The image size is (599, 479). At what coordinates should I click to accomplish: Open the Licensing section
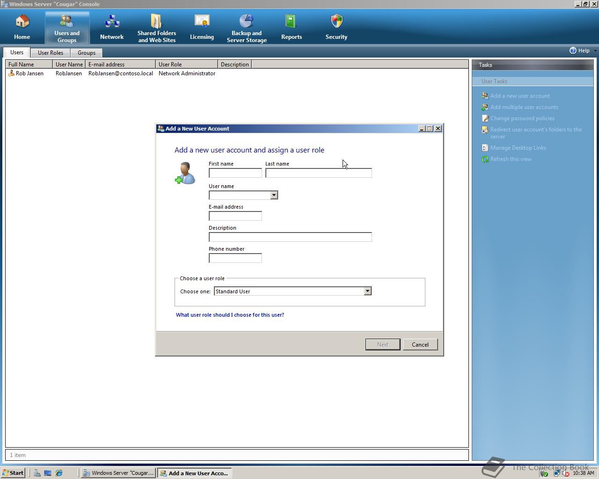(202, 27)
